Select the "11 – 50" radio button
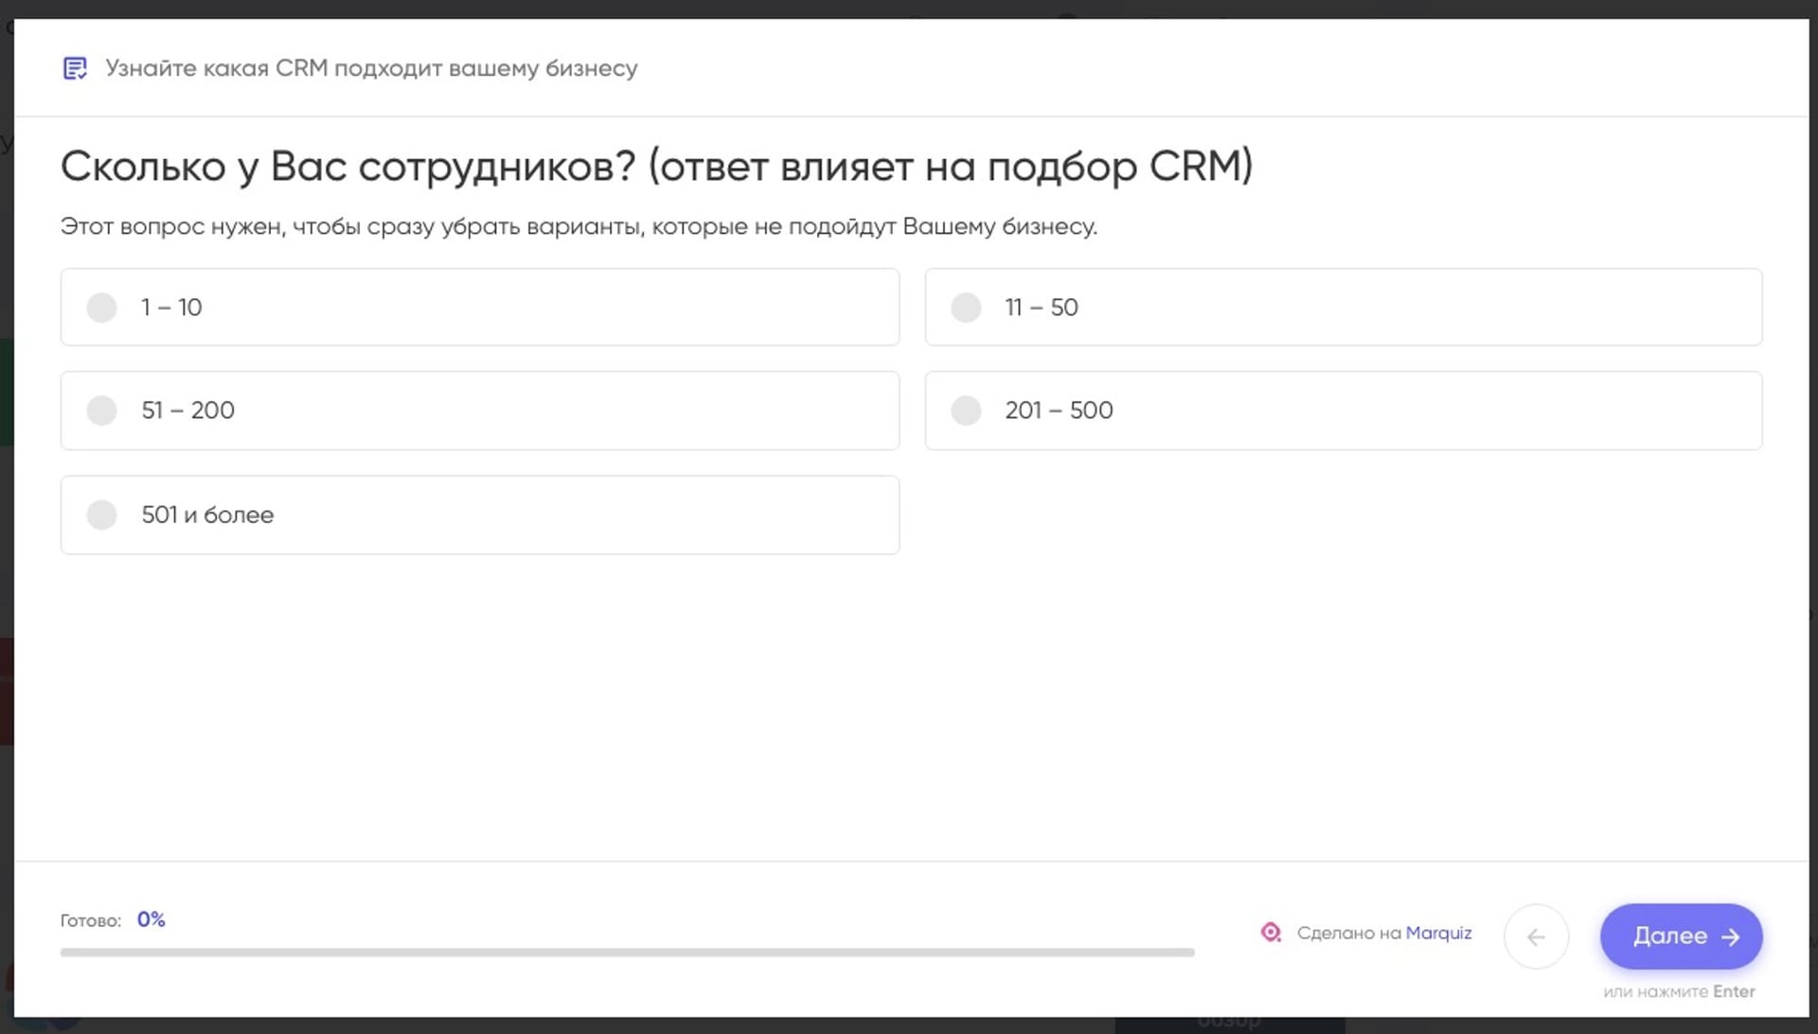1818x1034 pixels. tap(967, 307)
